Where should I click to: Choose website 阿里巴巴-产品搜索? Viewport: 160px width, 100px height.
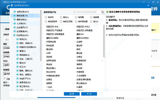[54, 30]
